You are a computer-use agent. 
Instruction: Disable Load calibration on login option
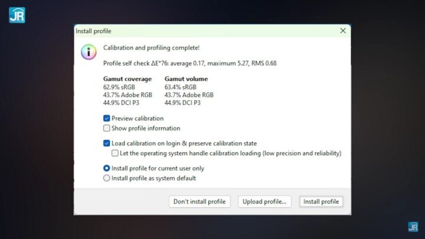[107, 143]
